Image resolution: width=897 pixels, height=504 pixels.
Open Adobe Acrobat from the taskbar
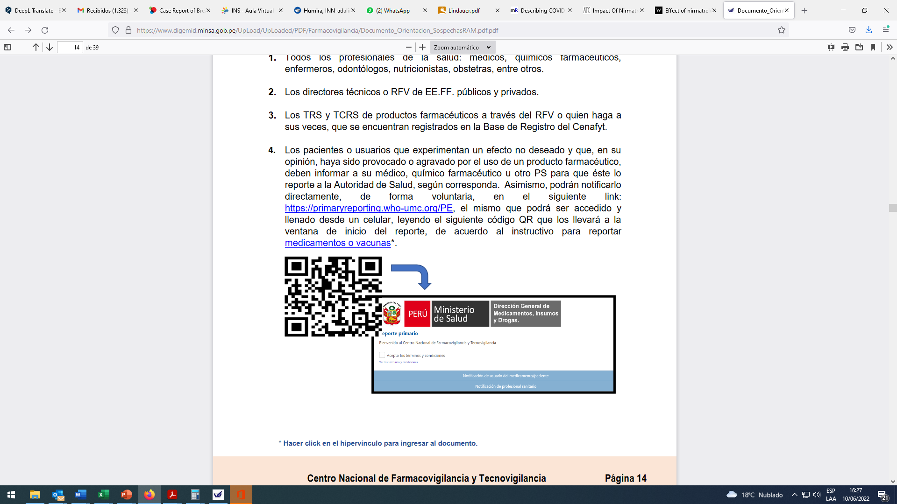(172, 495)
